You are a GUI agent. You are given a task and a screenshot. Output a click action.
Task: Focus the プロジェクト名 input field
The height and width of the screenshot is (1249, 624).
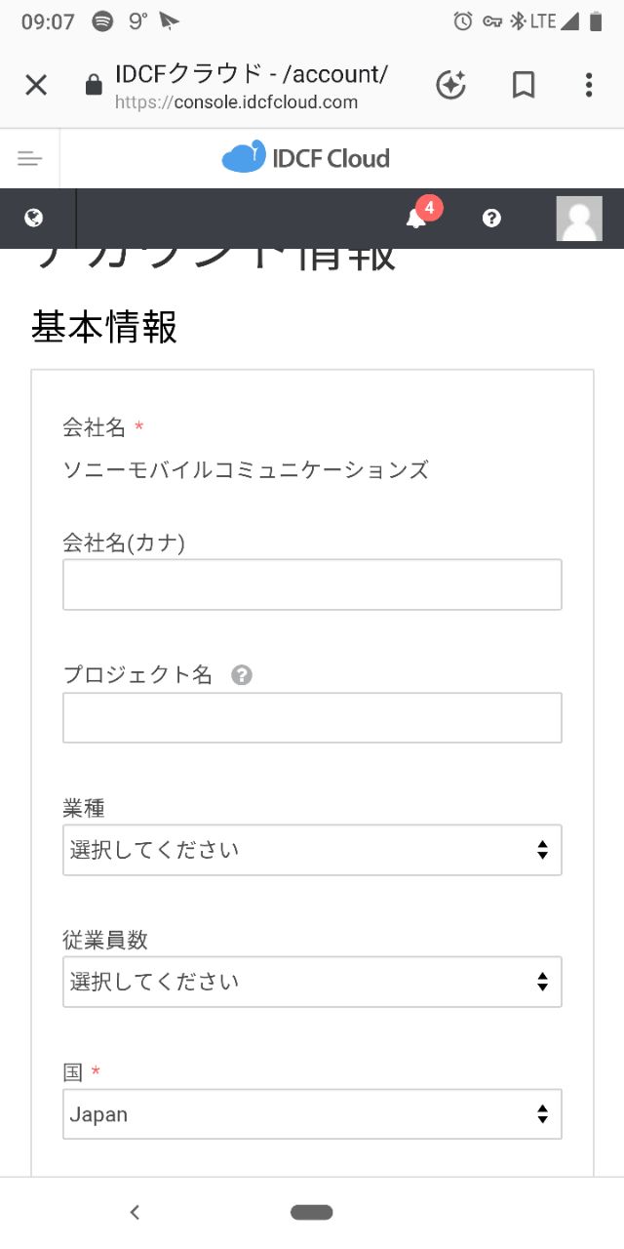tap(312, 717)
